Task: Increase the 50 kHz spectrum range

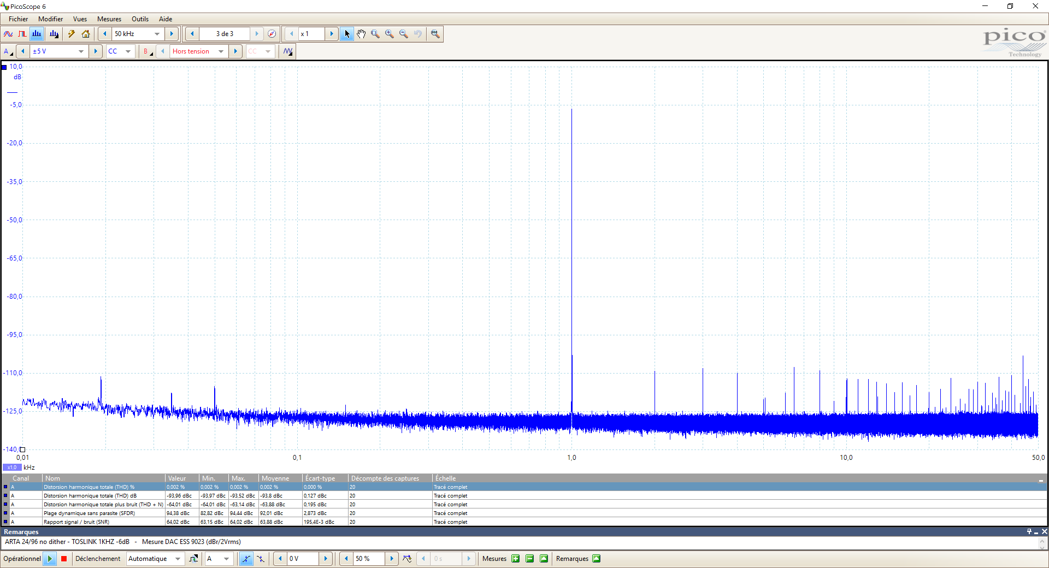Action: [x=172, y=34]
